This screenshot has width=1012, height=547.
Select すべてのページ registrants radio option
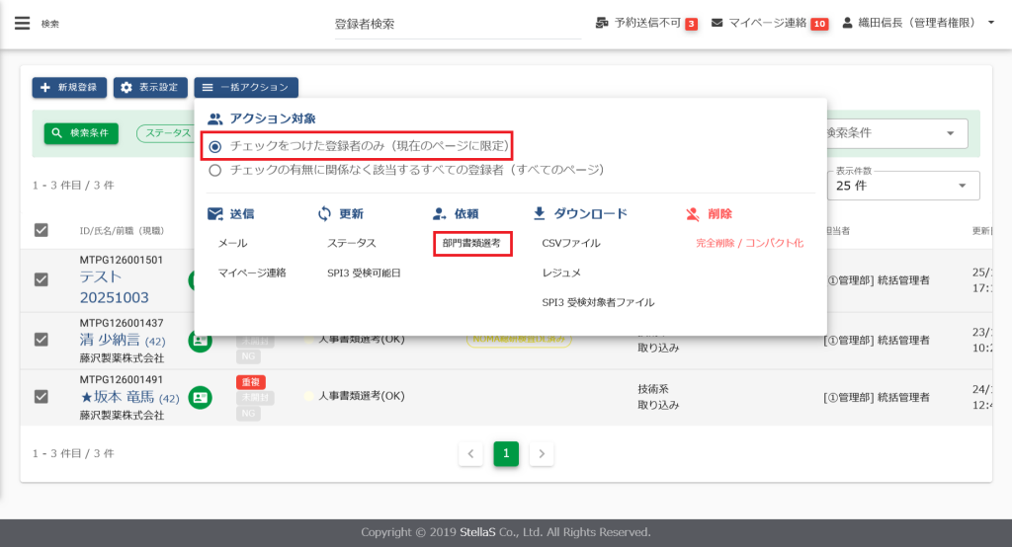coord(214,170)
